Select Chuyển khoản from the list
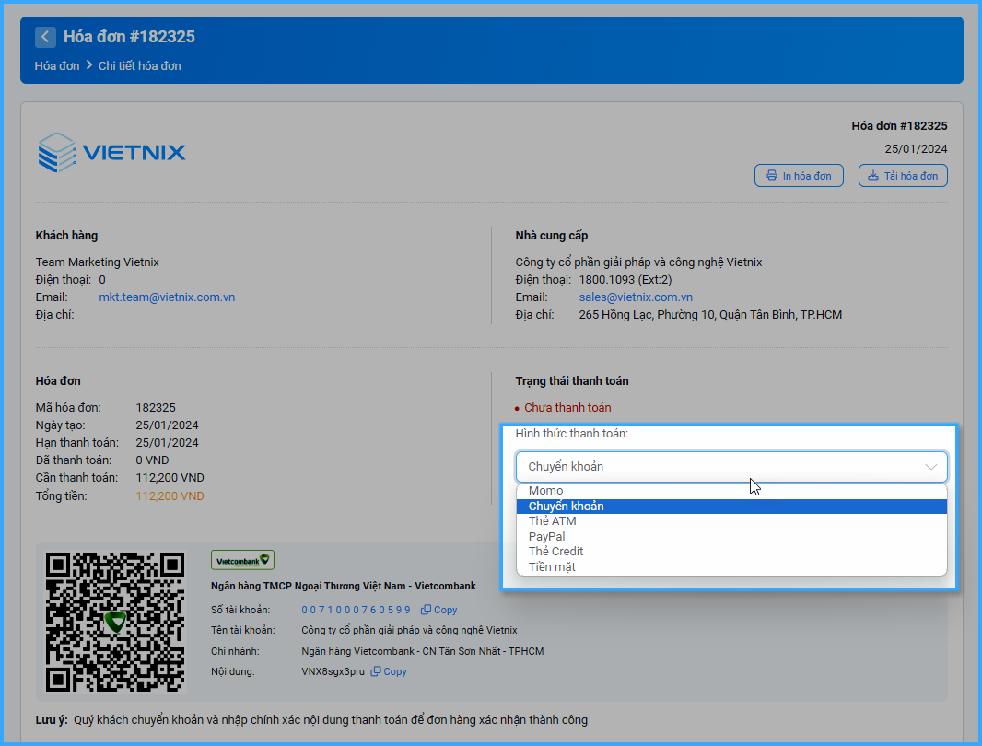The height and width of the screenshot is (746, 982). pyautogui.click(x=567, y=507)
